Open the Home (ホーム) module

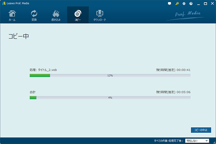click(12, 16)
